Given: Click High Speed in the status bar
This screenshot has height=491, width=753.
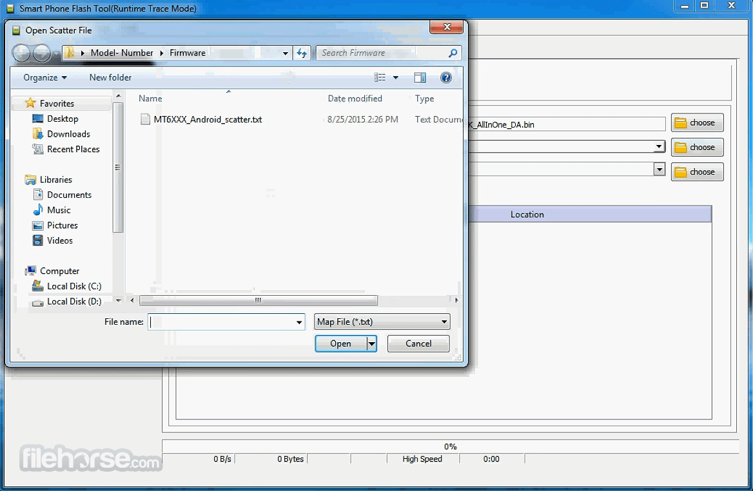Looking at the screenshot, I should [422, 459].
